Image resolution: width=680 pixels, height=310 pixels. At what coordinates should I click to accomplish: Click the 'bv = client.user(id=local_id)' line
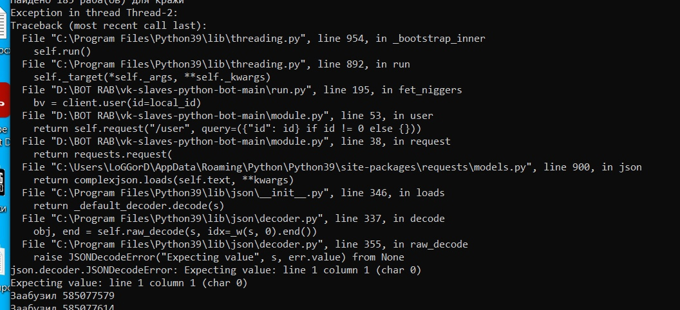(x=118, y=103)
